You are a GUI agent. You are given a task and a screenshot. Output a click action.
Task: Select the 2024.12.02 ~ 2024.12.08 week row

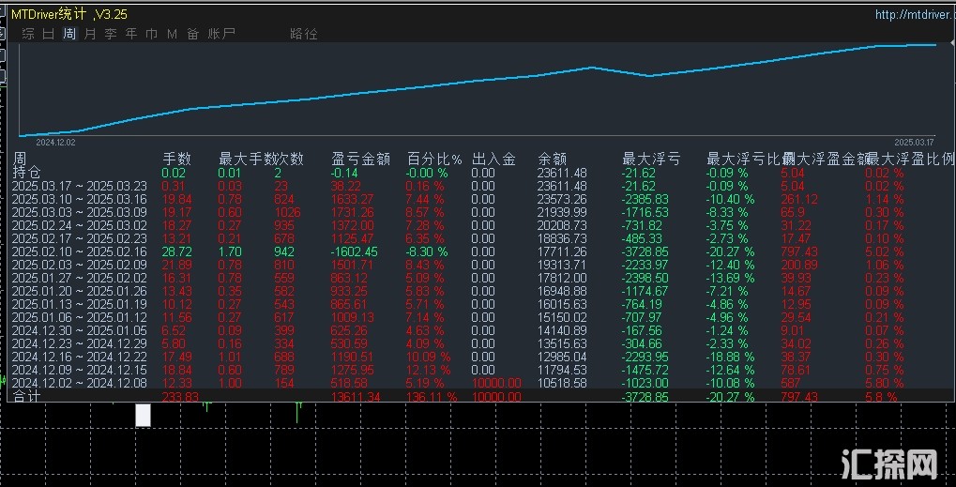[79, 383]
